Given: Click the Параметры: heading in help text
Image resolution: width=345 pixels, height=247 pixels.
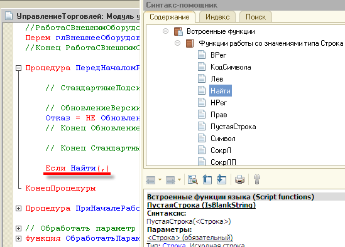Looking at the screenshot, I should pos(170,229).
